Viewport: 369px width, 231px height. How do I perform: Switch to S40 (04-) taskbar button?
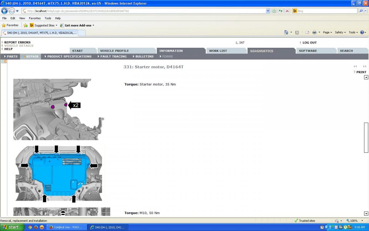click(108, 227)
